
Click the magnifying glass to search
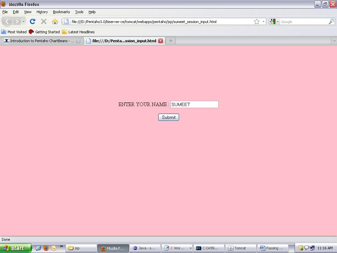[331, 21]
